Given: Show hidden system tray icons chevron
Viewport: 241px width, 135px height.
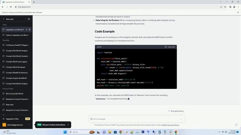Looking at the screenshot, I should pyautogui.click(x=219, y=132).
